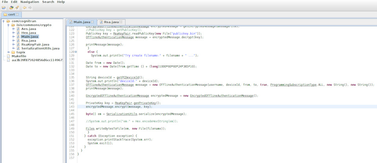Switch to the Rsa.java tab

point(111,22)
